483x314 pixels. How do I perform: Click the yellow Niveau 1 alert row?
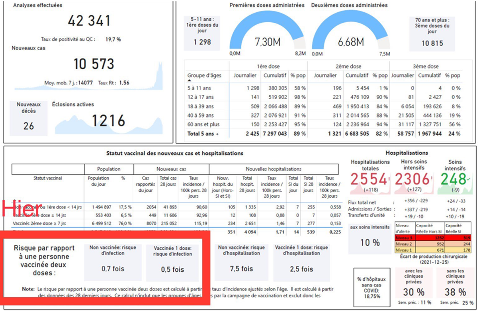[x=432, y=249]
